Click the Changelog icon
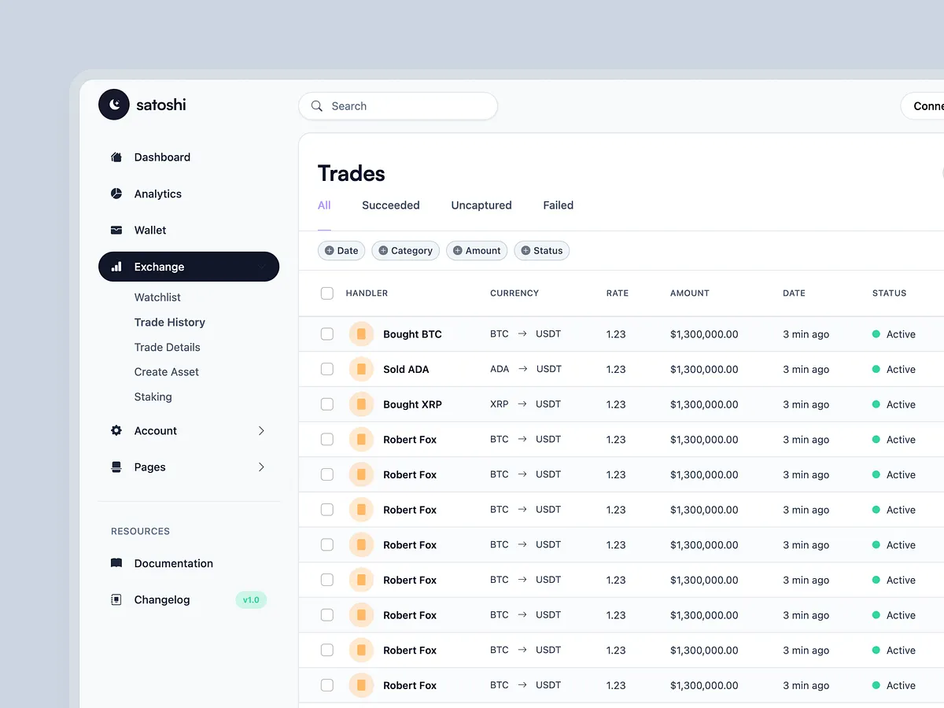The width and height of the screenshot is (944, 708). coord(116,599)
